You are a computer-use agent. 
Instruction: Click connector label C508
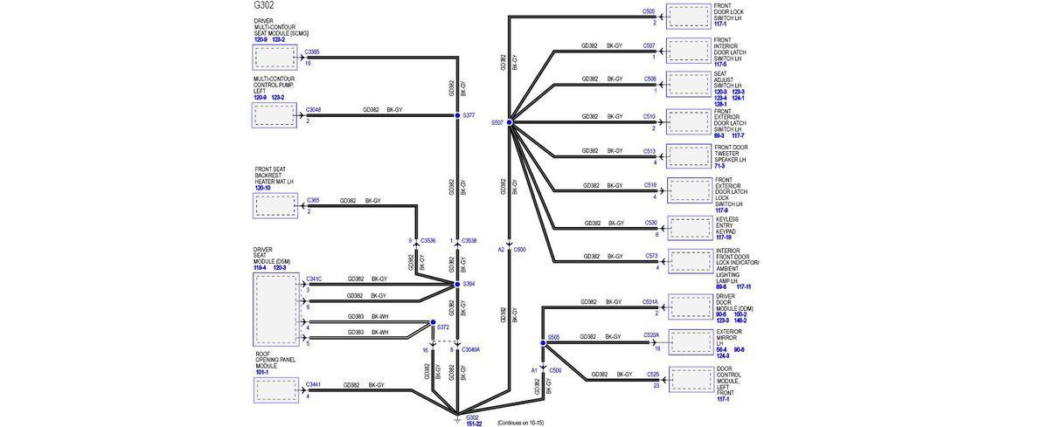coord(650,79)
